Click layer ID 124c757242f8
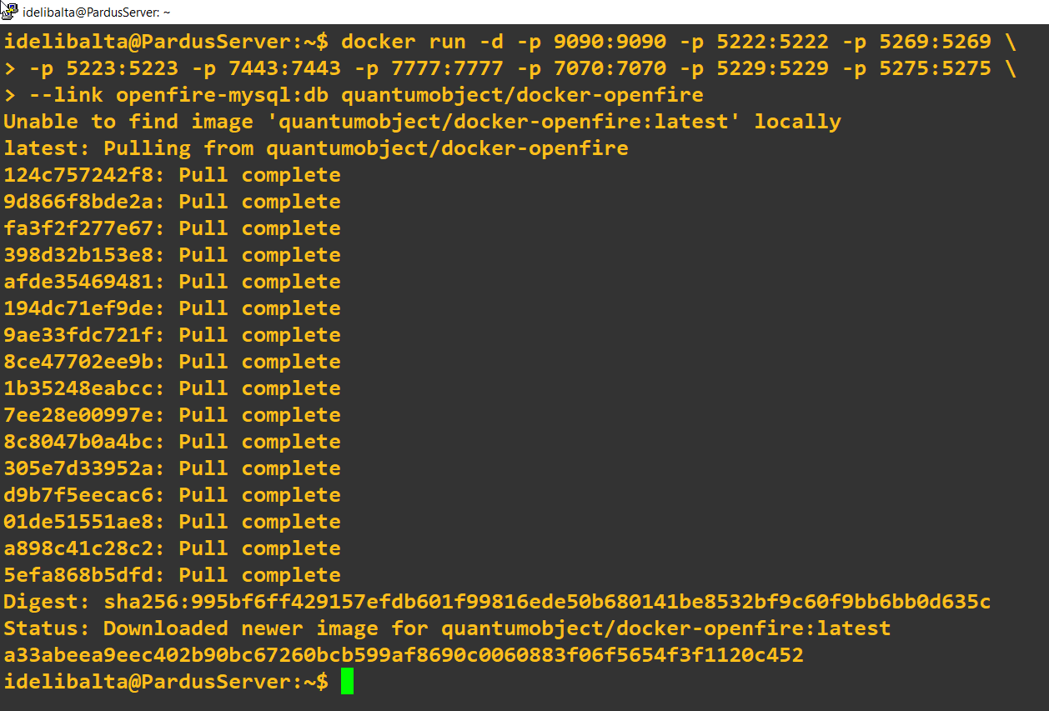1049x711 pixels. tap(79, 174)
